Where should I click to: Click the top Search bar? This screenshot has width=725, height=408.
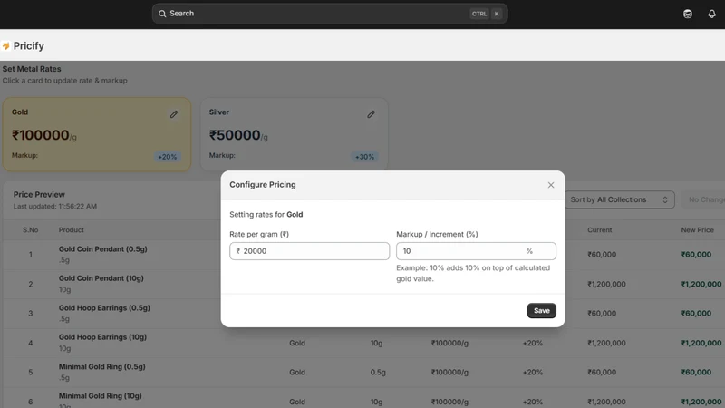330,14
